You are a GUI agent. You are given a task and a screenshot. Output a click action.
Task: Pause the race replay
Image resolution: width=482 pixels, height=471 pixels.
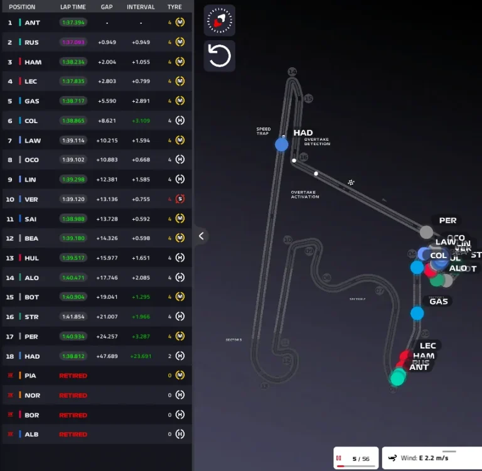(339, 458)
